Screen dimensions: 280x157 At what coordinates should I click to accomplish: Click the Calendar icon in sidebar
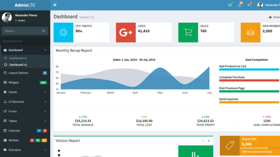5,131
